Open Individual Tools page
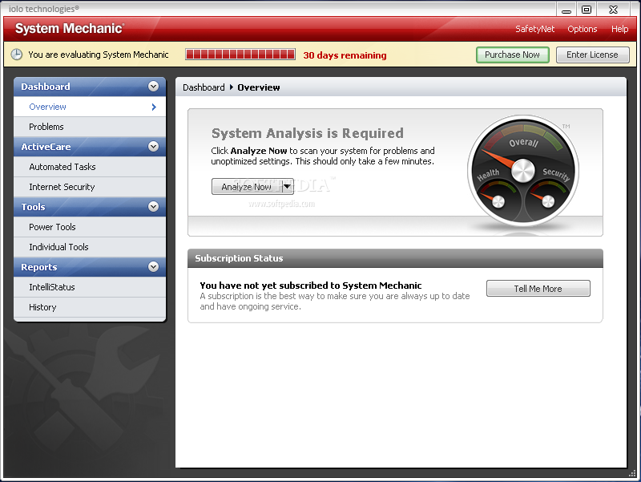This screenshot has height=482, width=641. click(90, 247)
